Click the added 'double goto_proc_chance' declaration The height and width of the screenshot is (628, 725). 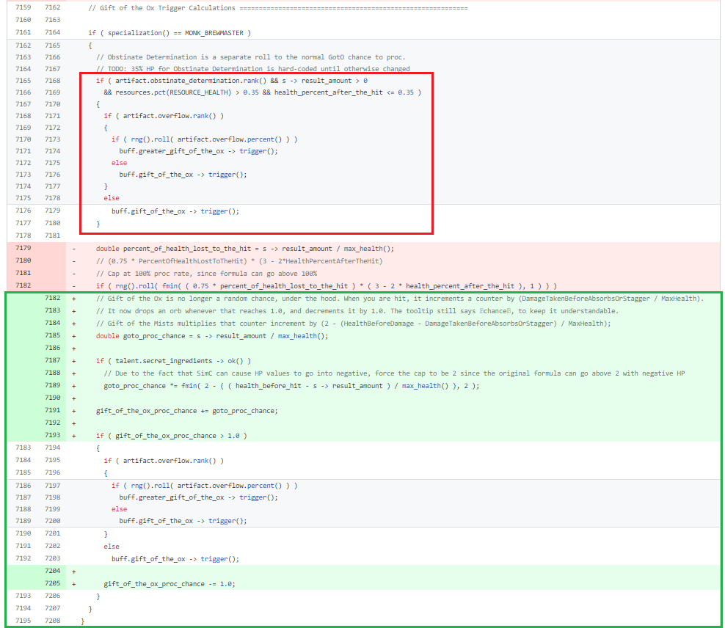[212, 336]
